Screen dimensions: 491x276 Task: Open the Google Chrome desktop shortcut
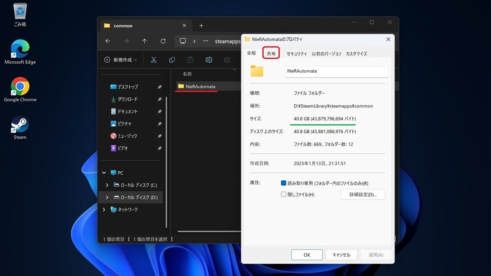click(x=20, y=90)
